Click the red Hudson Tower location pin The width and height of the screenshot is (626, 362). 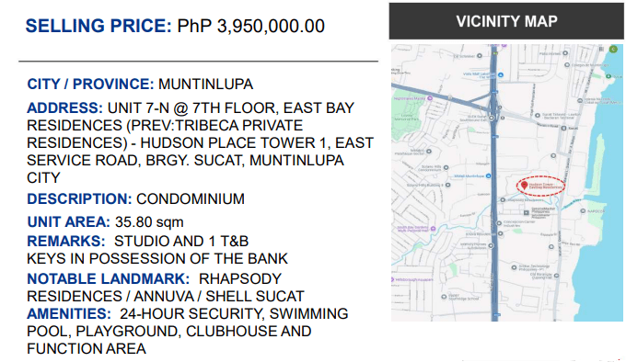(x=524, y=186)
